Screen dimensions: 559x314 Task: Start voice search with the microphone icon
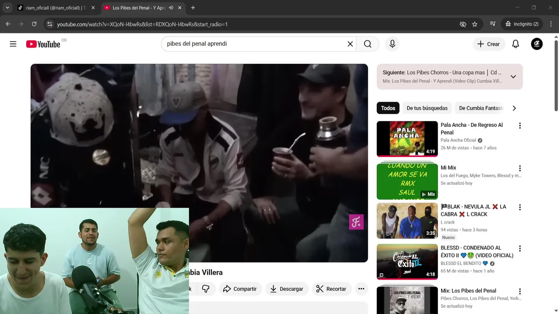pos(392,44)
